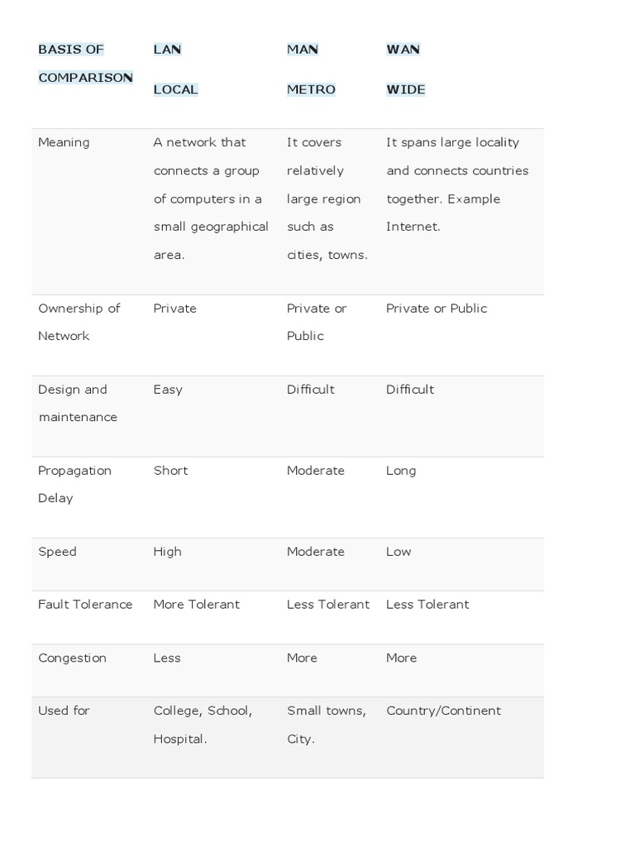Select the WAN column heading
The width and height of the screenshot is (635, 847).
[403, 50]
